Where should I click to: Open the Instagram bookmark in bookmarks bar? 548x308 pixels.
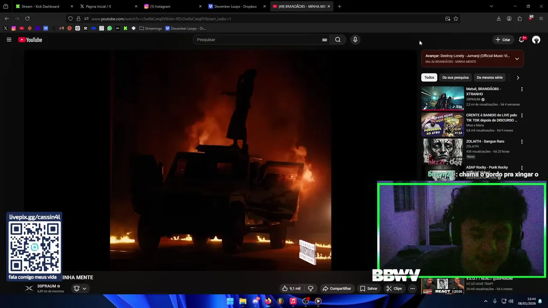click(x=14, y=29)
